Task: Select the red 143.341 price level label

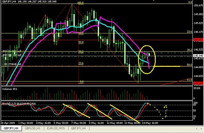Action: click(x=198, y=83)
